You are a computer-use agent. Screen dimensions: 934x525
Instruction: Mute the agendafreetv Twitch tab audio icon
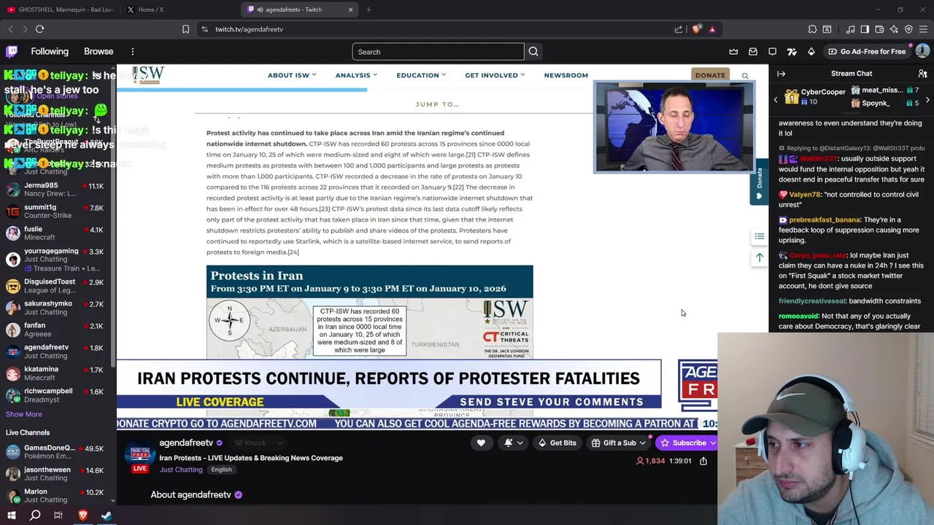click(x=260, y=9)
